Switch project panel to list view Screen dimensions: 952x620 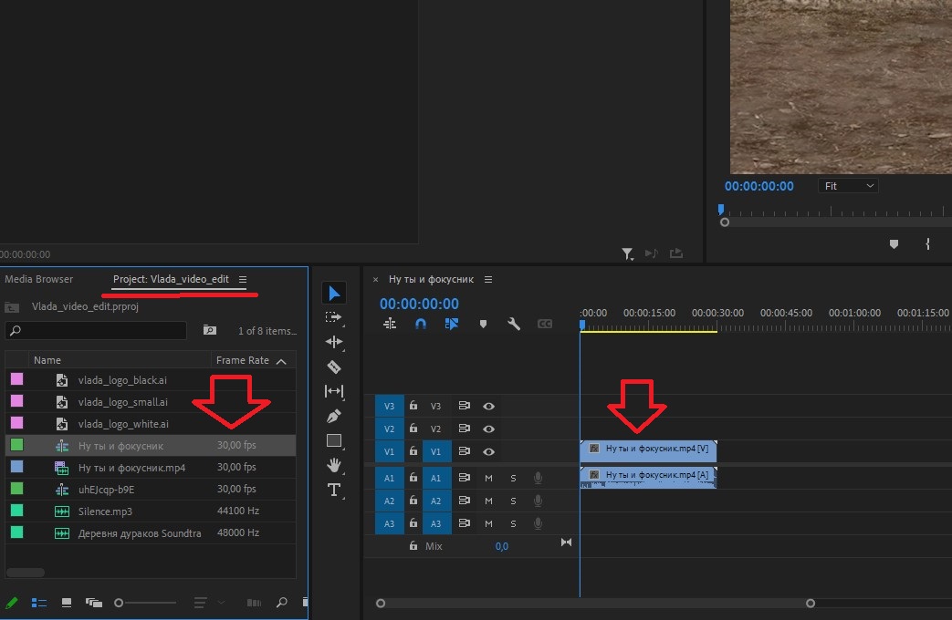[39, 603]
